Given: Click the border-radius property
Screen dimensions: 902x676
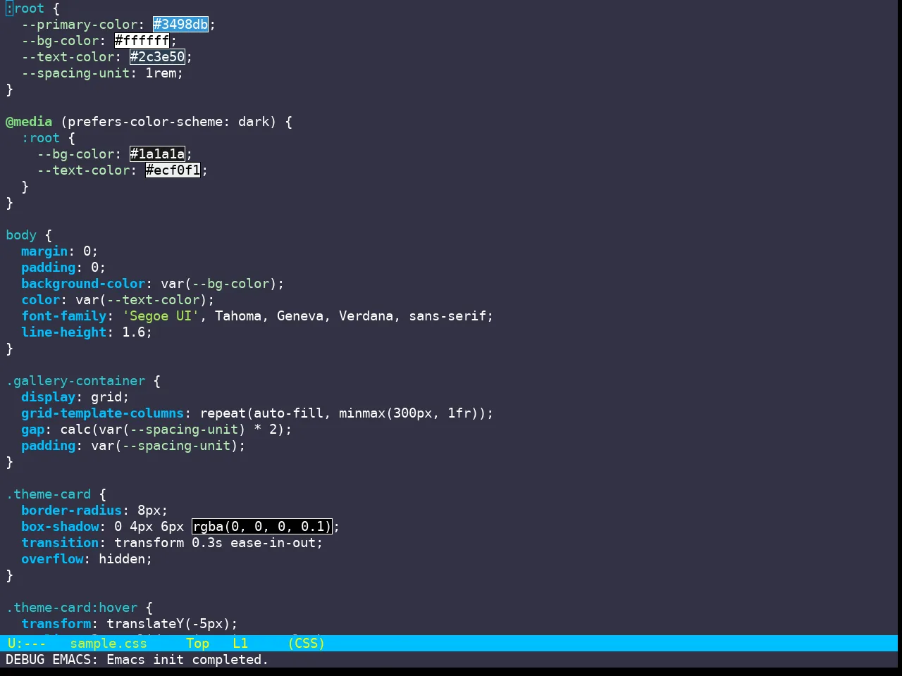Looking at the screenshot, I should 72,511.
